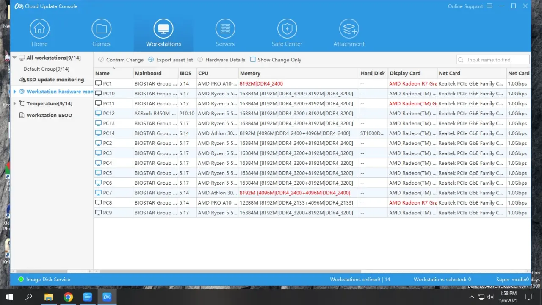The height and width of the screenshot is (305, 542).
Task: Click the Workstations selected:-0 status text
Action: pos(442,280)
